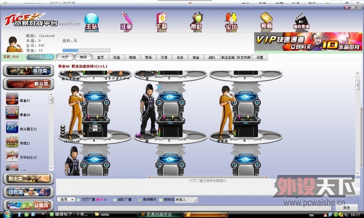The image size is (364, 218).
Task: Click arcade machine at table 5
Action: pos(171,114)
